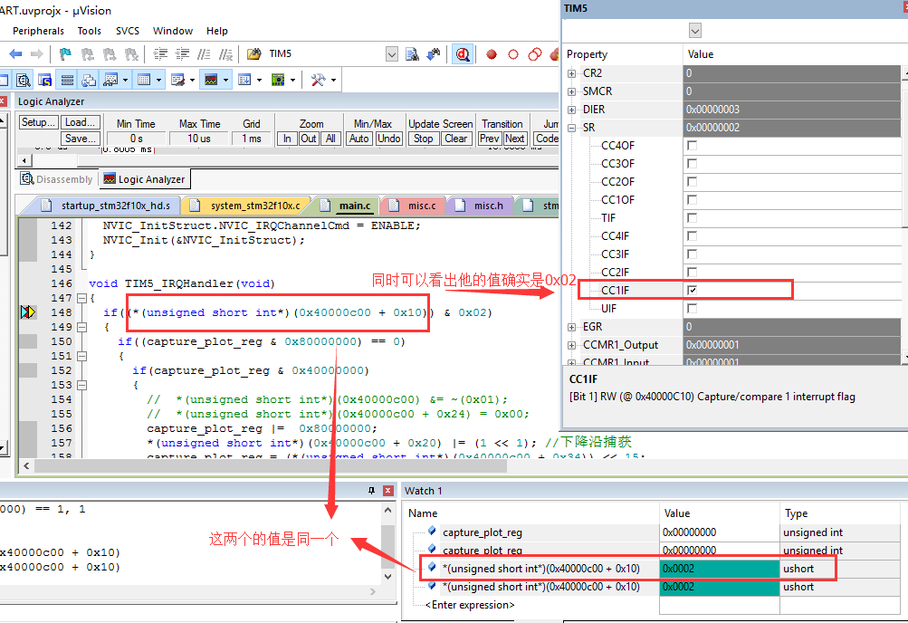908x623 pixels.
Task: Open the Tools menu
Action: point(90,31)
